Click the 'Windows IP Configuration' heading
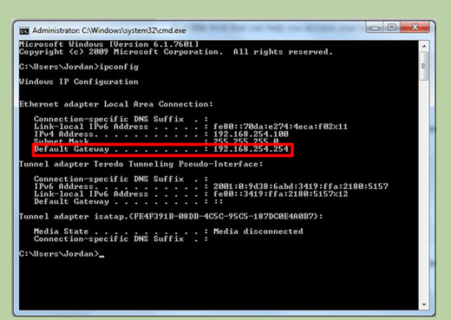The height and width of the screenshot is (320, 451). tap(79, 82)
